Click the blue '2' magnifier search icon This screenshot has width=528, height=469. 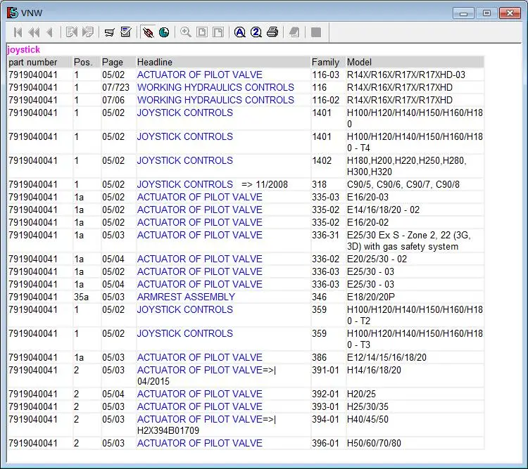coord(256,32)
